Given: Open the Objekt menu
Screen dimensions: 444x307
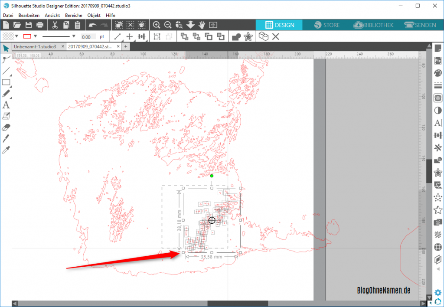Looking at the screenshot, I should click(94, 15).
